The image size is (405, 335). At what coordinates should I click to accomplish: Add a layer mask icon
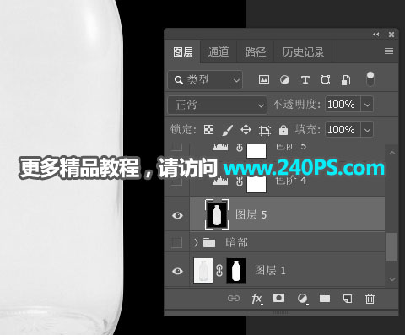(x=278, y=298)
